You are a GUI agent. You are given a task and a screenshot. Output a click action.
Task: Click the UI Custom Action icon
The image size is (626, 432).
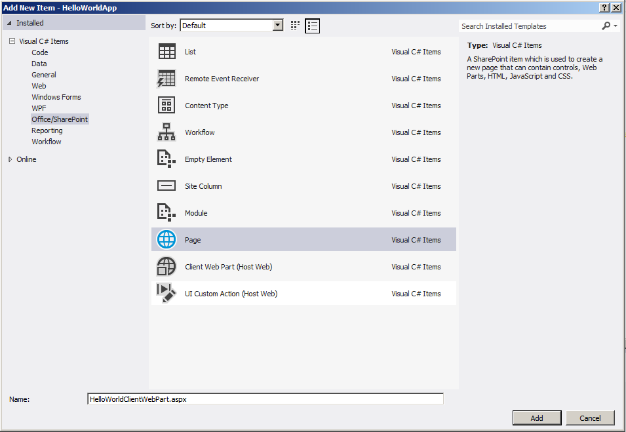click(x=166, y=294)
